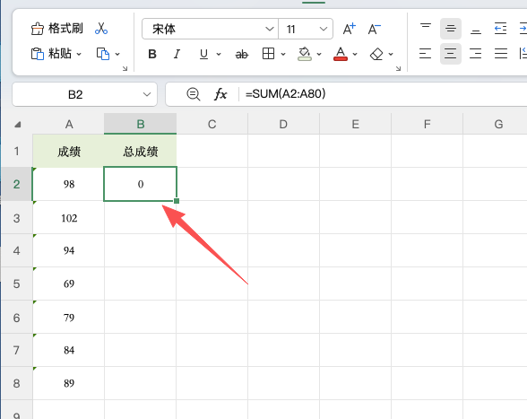Click the Name Box showing B2

pos(75,94)
